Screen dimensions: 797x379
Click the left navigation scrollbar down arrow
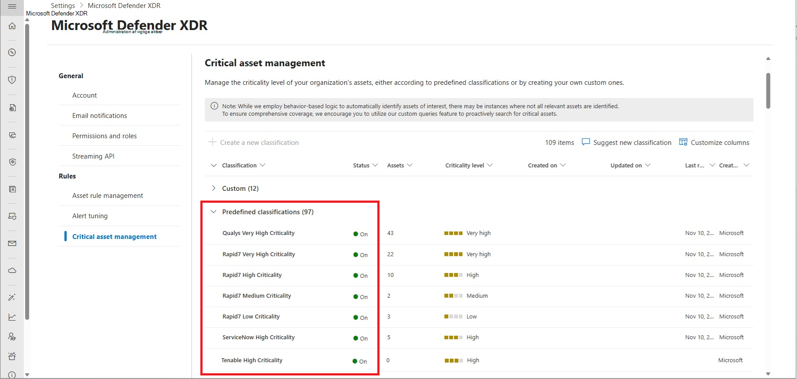[x=27, y=375]
